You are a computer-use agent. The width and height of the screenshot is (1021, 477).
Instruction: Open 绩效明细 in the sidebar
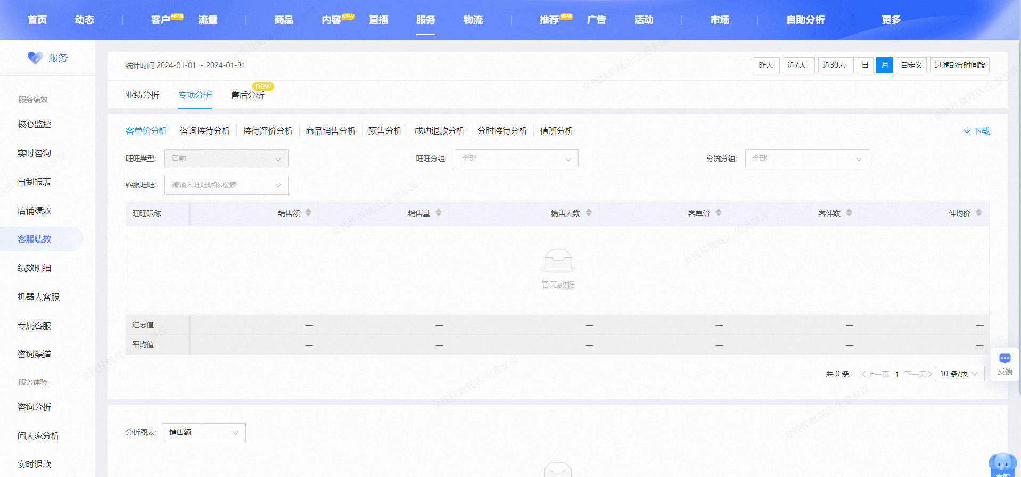pyautogui.click(x=34, y=268)
